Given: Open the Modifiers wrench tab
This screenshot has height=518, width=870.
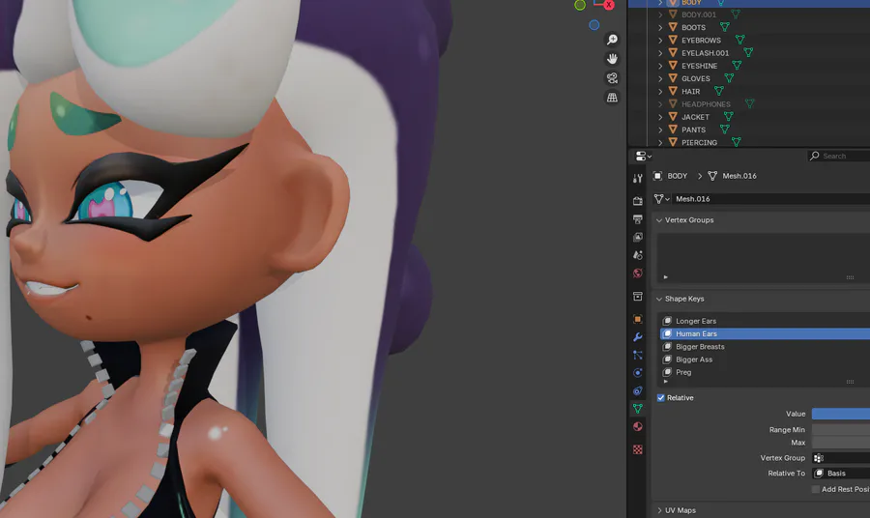Looking at the screenshot, I should coord(638,337).
